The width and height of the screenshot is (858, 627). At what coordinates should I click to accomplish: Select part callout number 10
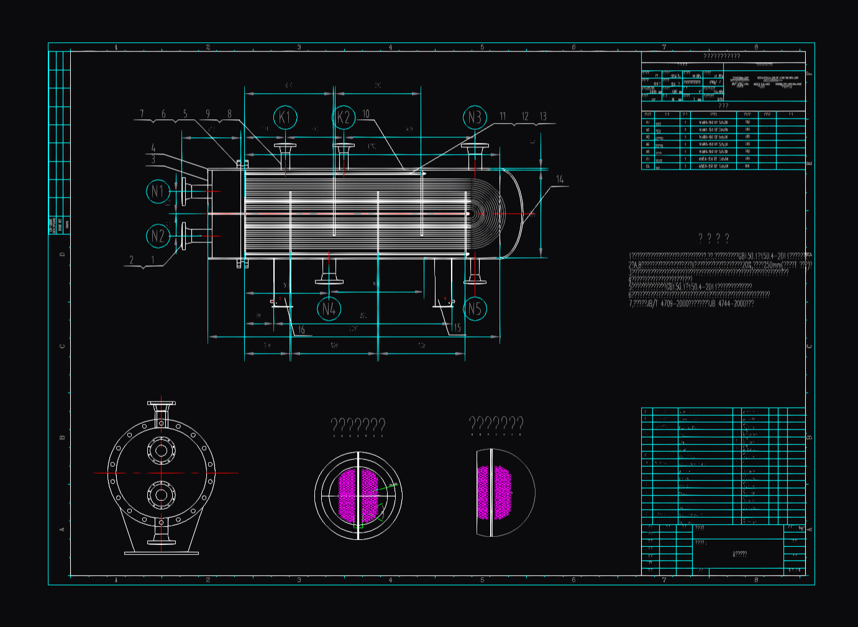point(366,114)
